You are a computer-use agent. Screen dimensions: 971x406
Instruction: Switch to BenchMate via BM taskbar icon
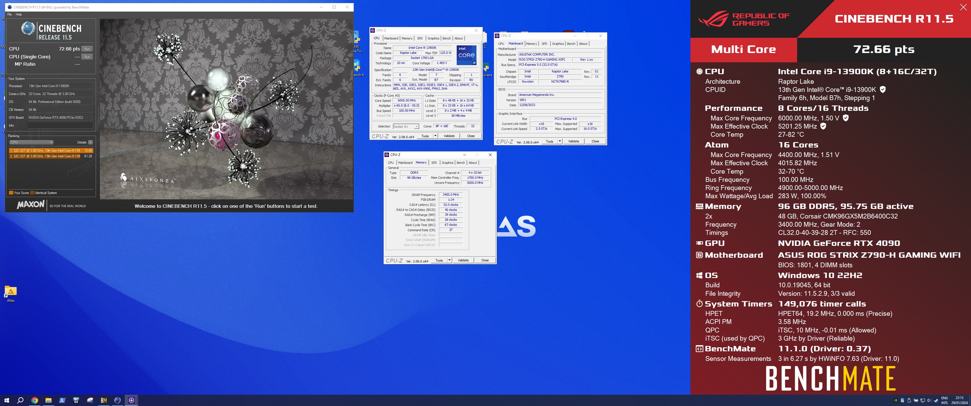pyautogui.click(x=104, y=400)
